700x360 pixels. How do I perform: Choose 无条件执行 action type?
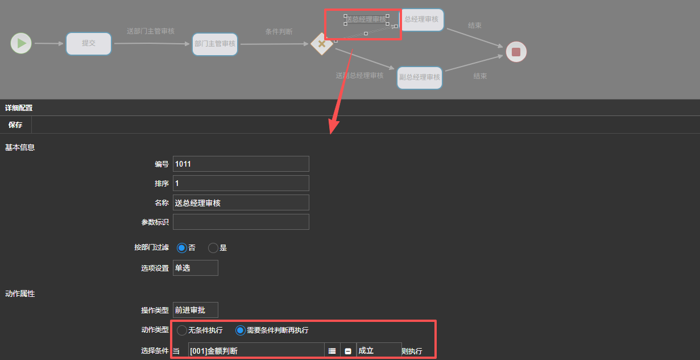coord(182,330)
